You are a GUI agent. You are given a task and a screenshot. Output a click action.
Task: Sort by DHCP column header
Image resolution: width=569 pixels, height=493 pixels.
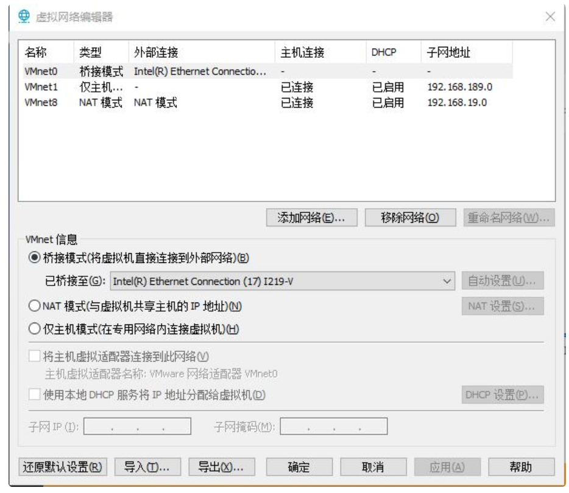394,52
